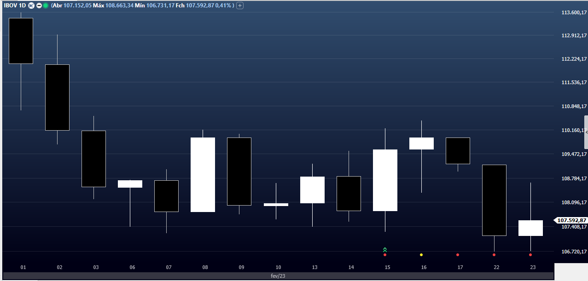This screenshot has height=281, width=588.
Task: Select the first black candle on day 01
Action: click(x=21, y=40)
